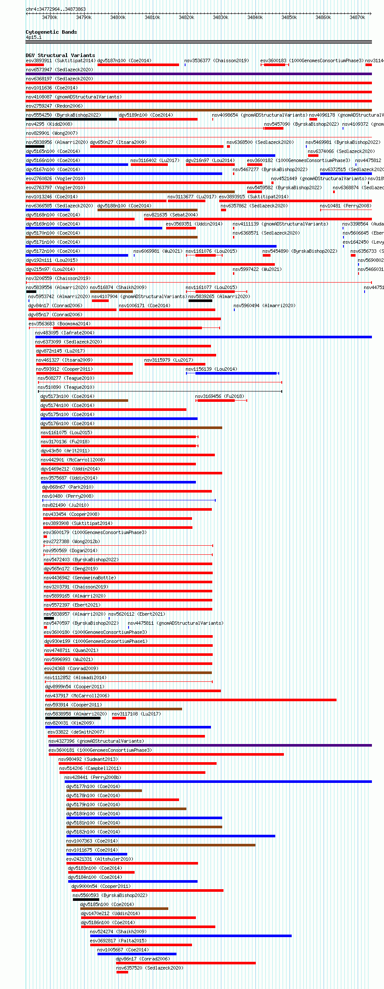Click the black bar under nsv5554250
This screenshot has height=989, width=384.
(71, 119)
